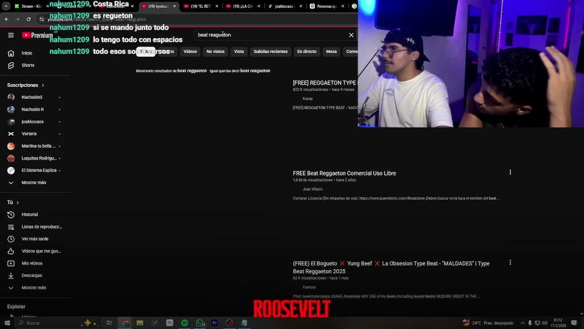Open tab list dropdown in browser

pos(6,6)
